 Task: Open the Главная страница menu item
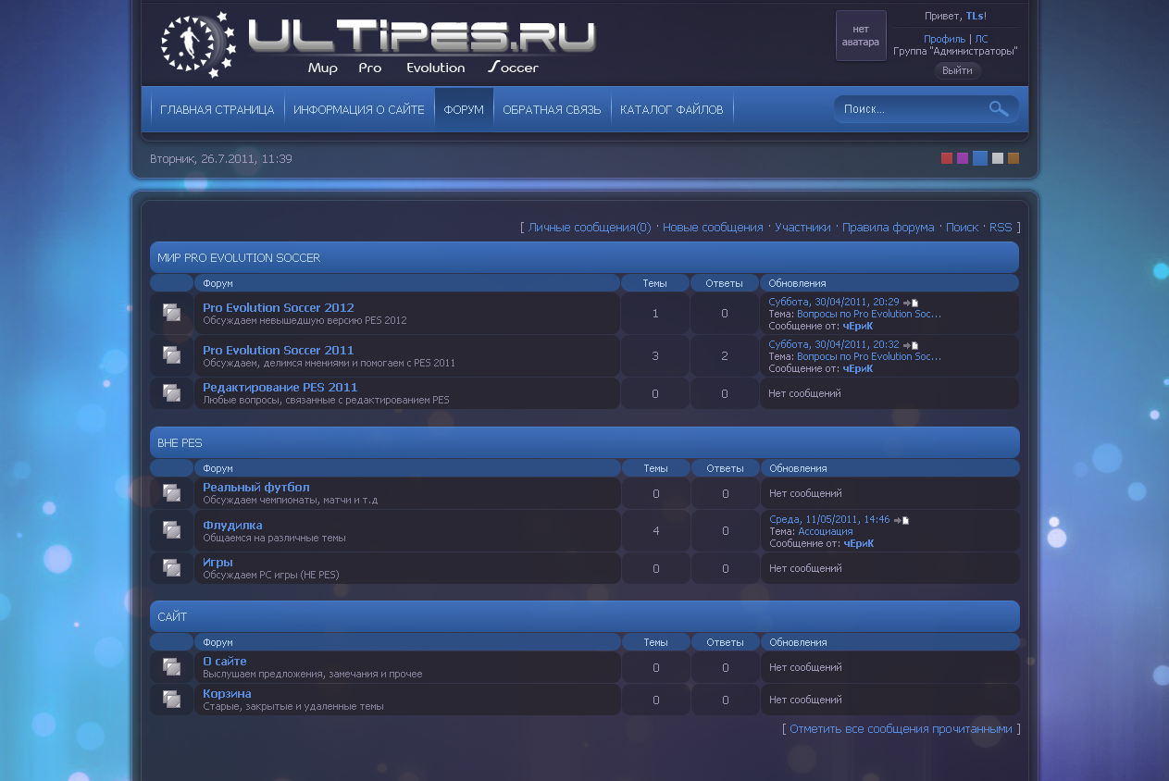(x=217, y=109)
